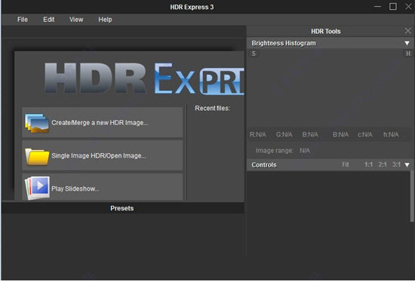Click the G:N/A readout
415x291 pixels.
point(284,135)
